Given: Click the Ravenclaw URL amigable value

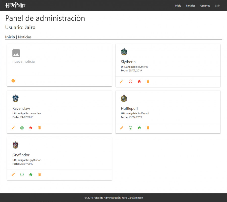Looking at the screenshot, I should click(35, 114).
